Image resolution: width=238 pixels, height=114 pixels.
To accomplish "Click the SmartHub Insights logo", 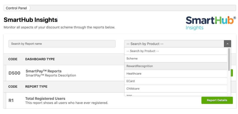I will [211, 23].
